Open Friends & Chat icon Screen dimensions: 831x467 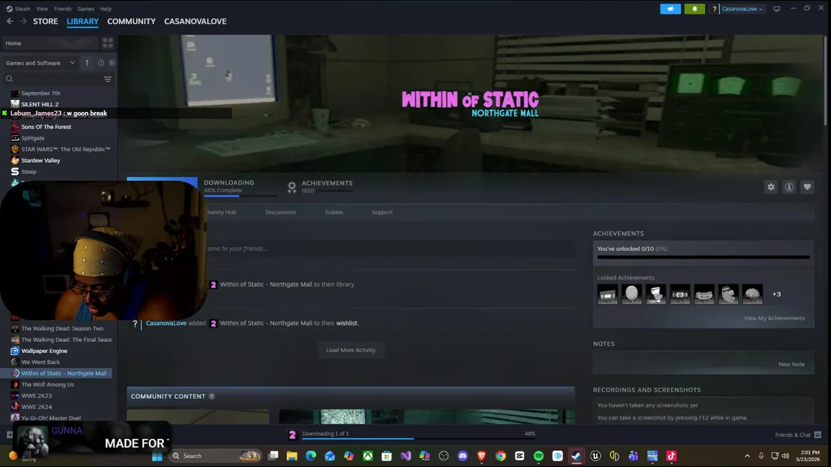(817, 435)
